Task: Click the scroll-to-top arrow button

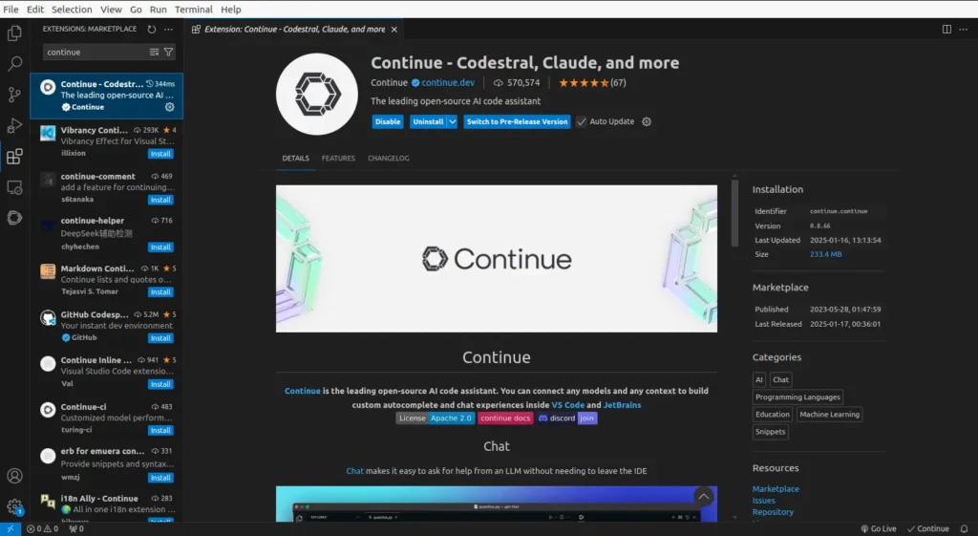Action: tap(704, 497)
